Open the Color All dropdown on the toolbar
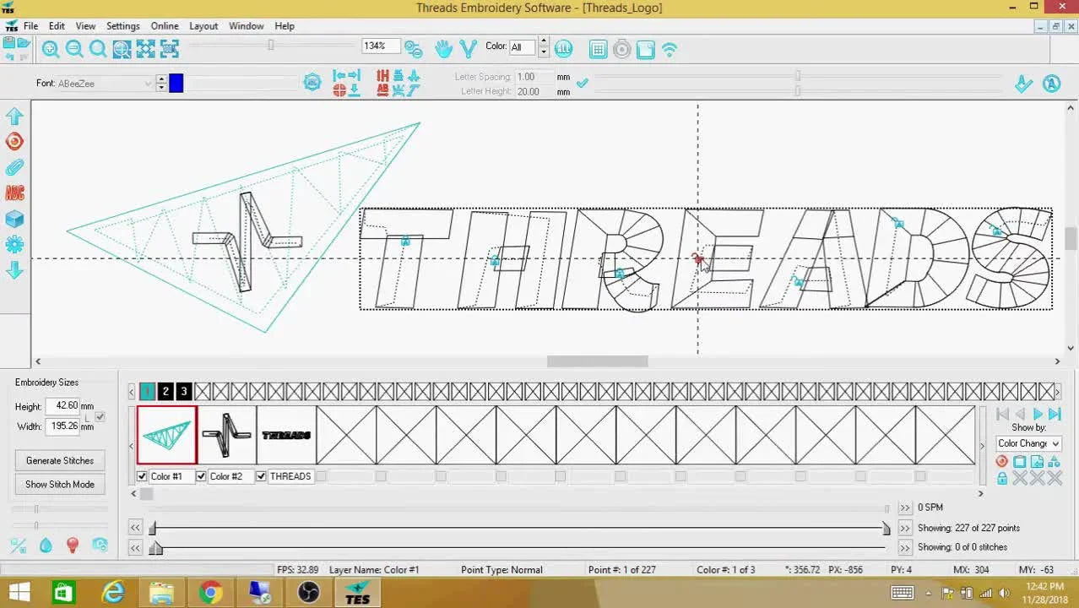This screenshot has height=608, width=1079. pos(520,46)
